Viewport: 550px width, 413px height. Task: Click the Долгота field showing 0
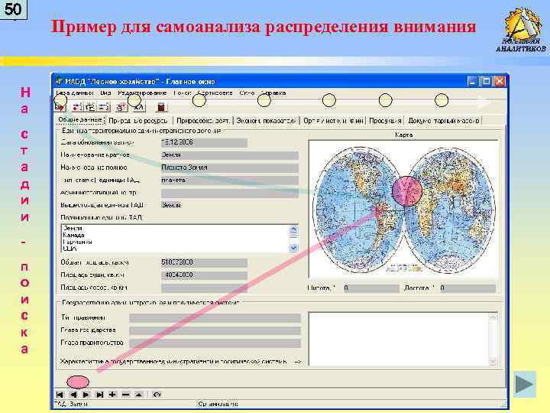467,288
